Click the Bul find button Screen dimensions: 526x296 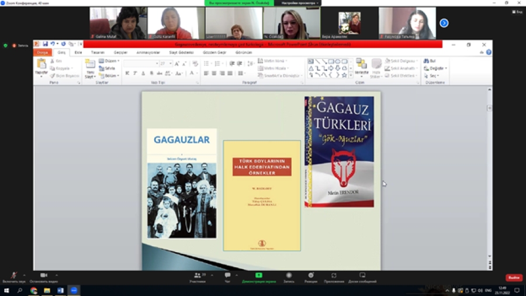(430, 61)
